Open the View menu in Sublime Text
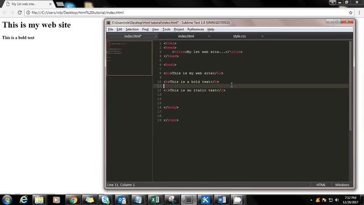 point(155,29)
